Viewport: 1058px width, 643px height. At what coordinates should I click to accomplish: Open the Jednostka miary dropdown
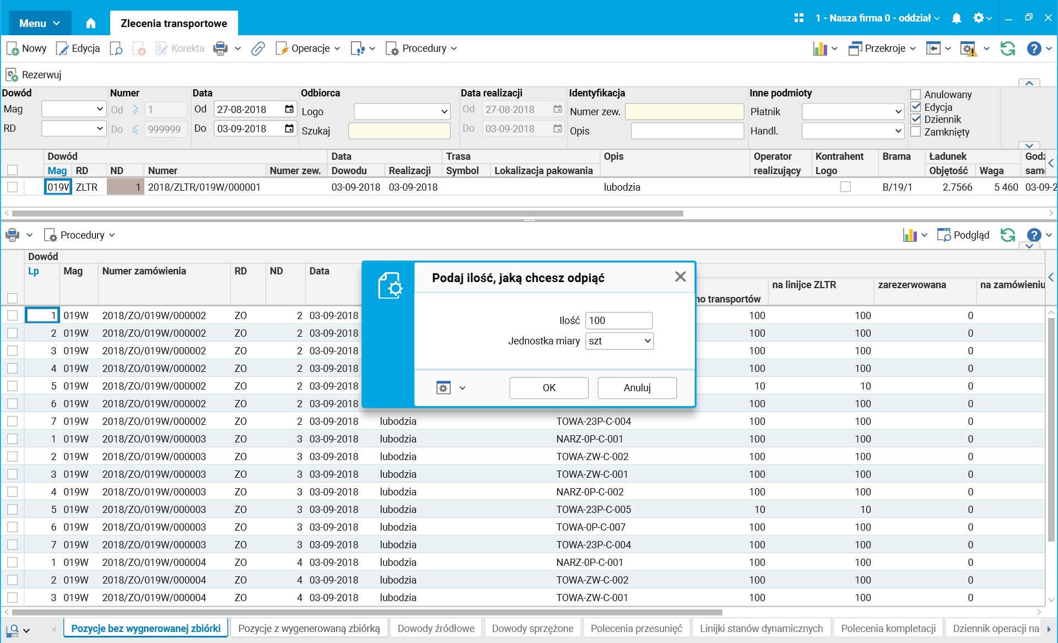coord(619,341)
